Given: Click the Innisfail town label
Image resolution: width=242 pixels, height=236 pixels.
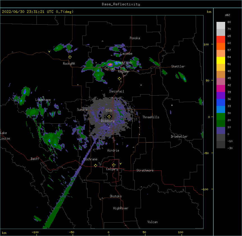Looking at the screenshot, I should tap(117, 91).
